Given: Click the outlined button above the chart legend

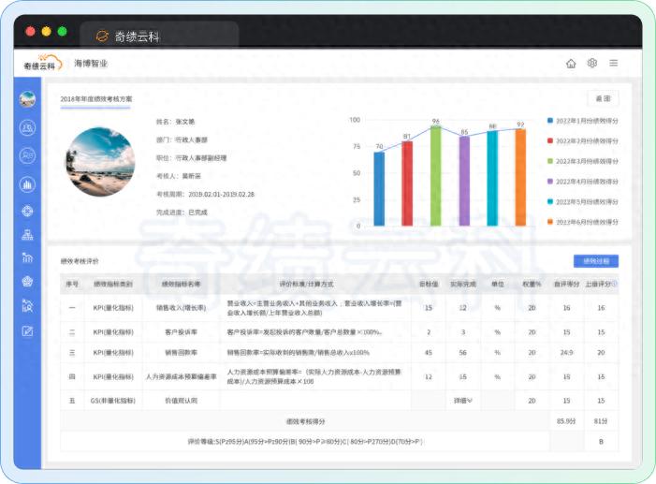Looking at the screenshot, I should (603, 98).
